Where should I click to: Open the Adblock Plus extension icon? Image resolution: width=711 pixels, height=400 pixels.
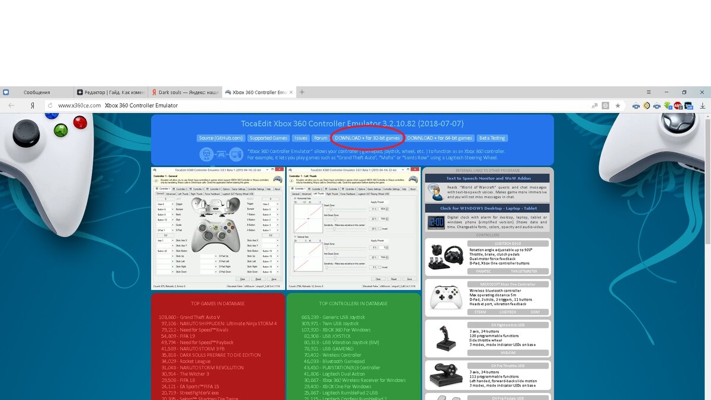[678, 105]
